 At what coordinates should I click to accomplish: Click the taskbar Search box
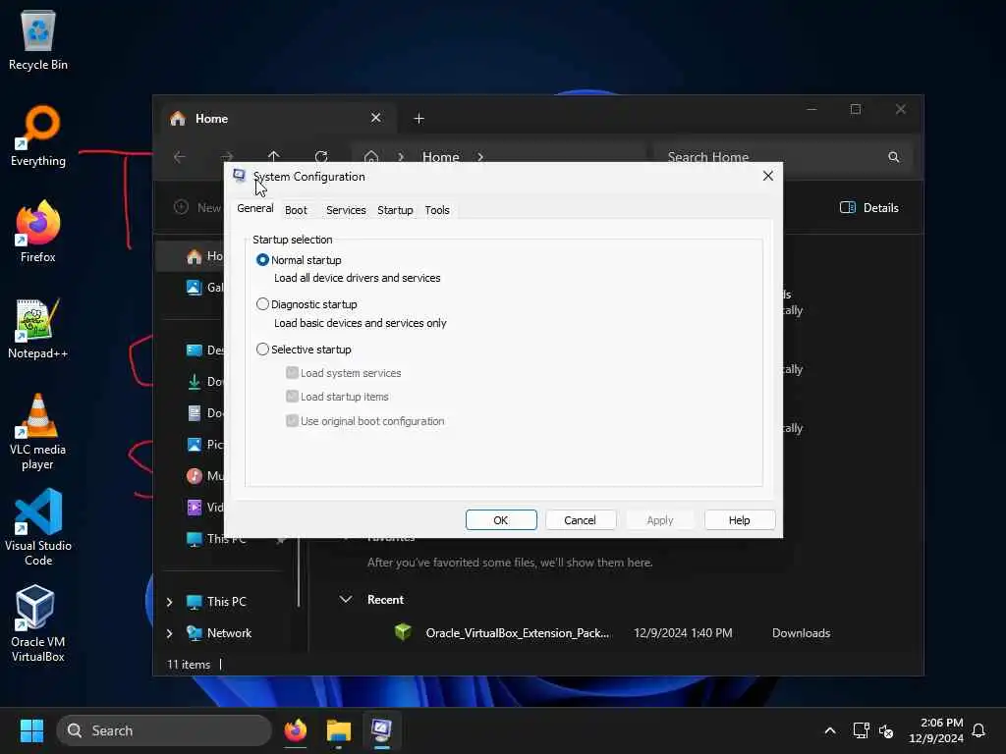[164, 730]
